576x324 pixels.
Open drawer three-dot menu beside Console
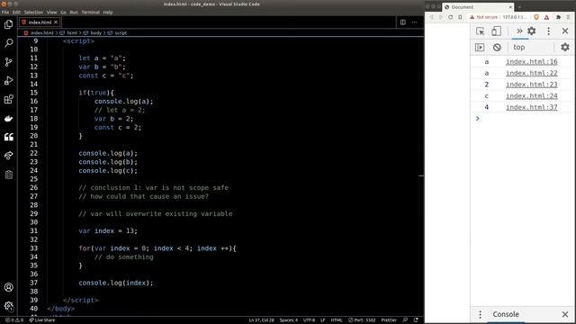click(480, 314)
